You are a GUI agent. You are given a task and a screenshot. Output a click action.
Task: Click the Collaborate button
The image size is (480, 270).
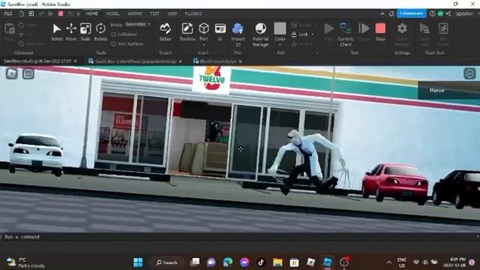pos(411,13)
